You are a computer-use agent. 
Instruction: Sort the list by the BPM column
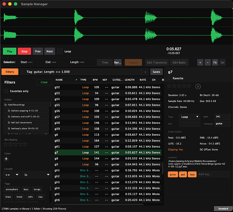(x=95, y=80)
